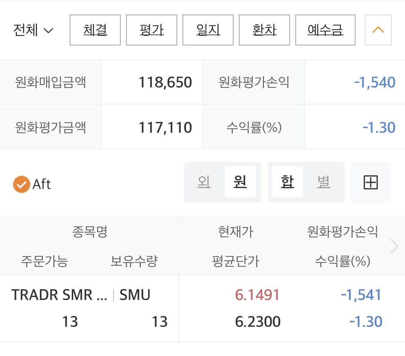The width and height of the screenshot is (405, 356).
Task: Toggle the Aft orange checkmark
Action: coord(21,184)
